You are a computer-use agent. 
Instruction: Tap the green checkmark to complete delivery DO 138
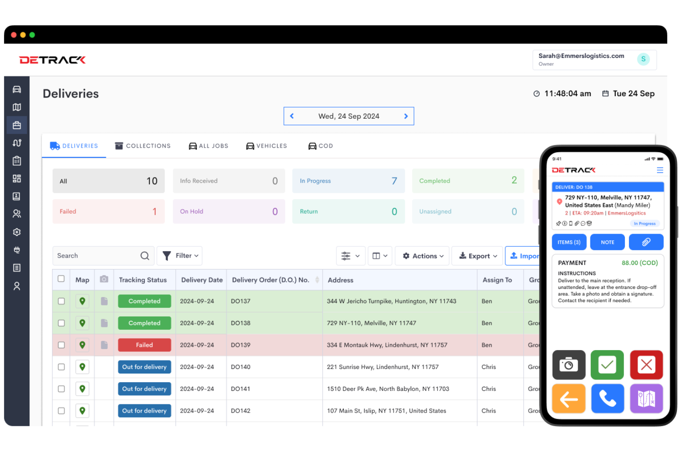tap(607, 365)
